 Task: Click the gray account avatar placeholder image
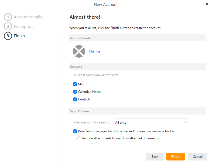[x=79, y=51]
